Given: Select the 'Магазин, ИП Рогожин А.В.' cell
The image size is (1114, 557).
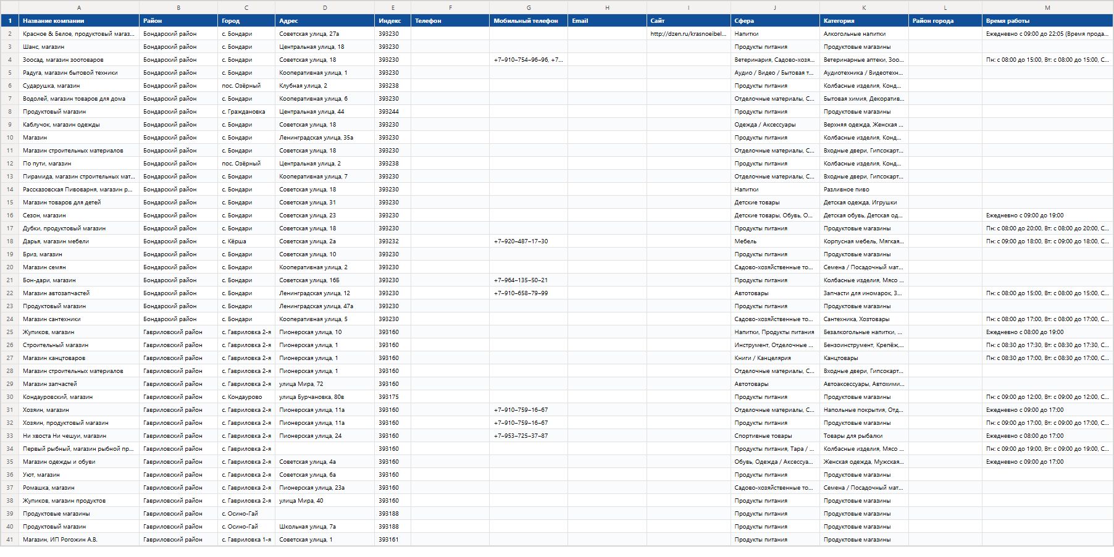Looking at the screenshot, I should [x=79, y=539].
